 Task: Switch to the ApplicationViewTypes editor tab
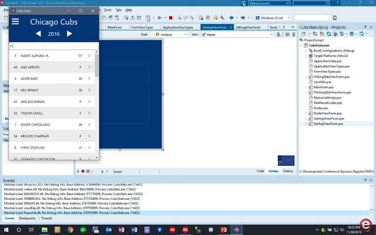177,28
